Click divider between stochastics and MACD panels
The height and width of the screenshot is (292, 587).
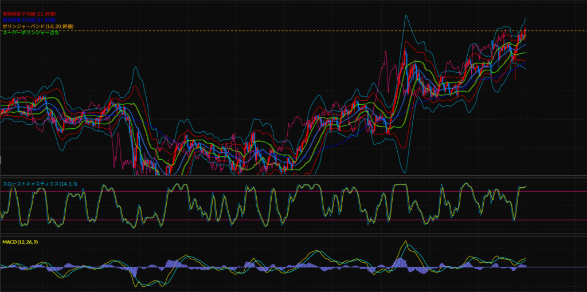[287, 235]
